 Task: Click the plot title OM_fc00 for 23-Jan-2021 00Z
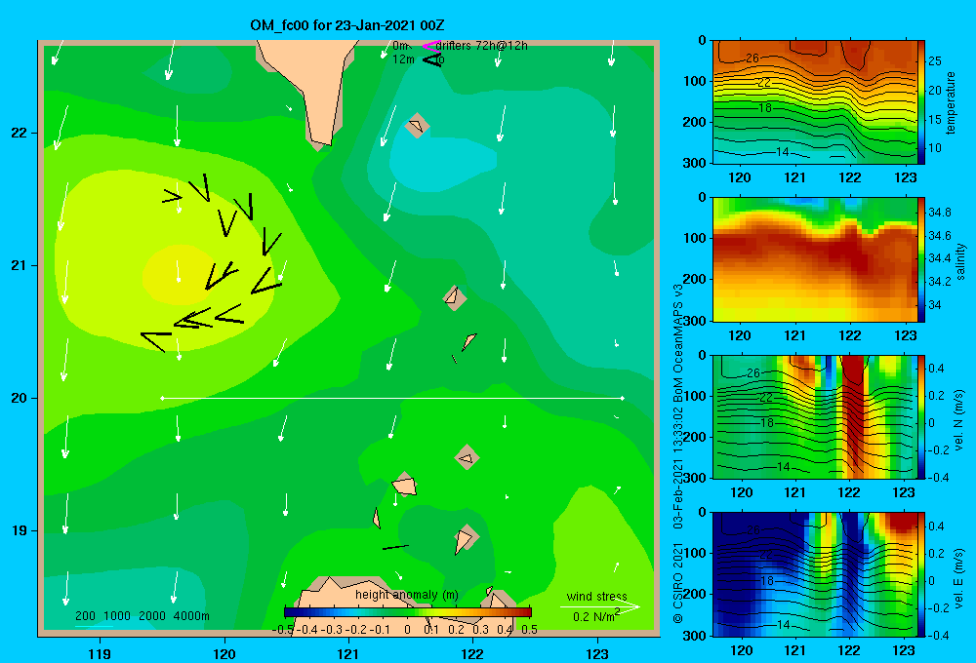[x=346, y=25]
